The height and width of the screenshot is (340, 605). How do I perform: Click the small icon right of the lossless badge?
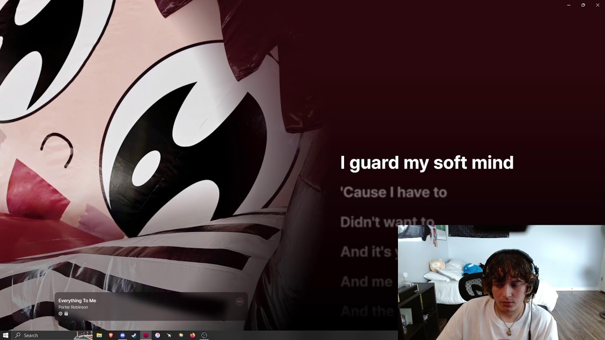(x=66, y=314)
